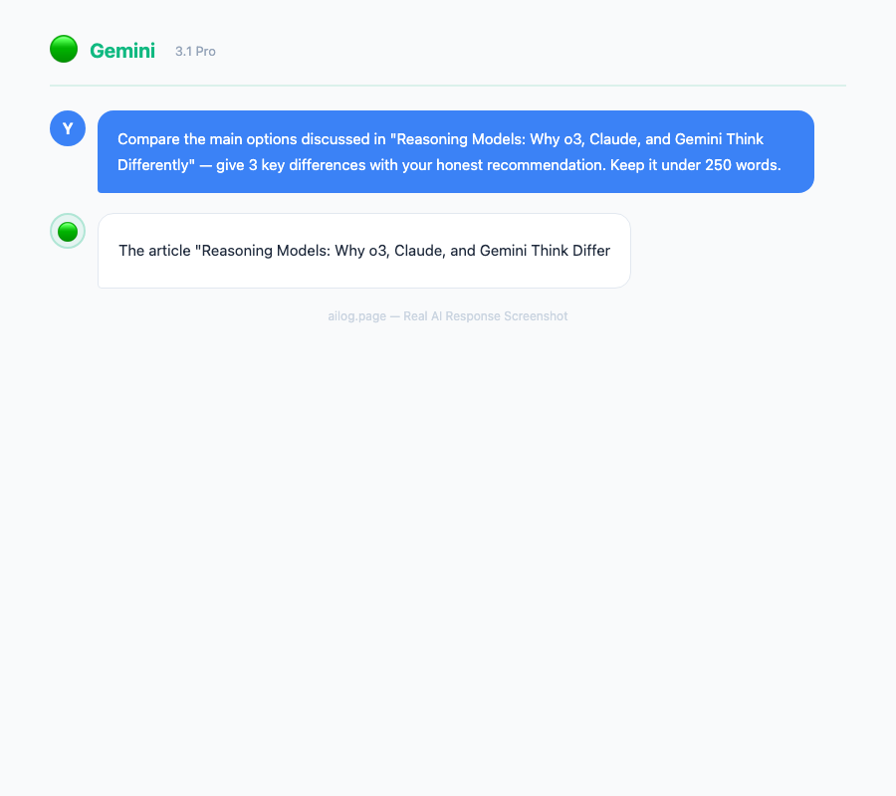Click the ailog.page text in footer
The image size is (896, 796).
coord(356,316)
